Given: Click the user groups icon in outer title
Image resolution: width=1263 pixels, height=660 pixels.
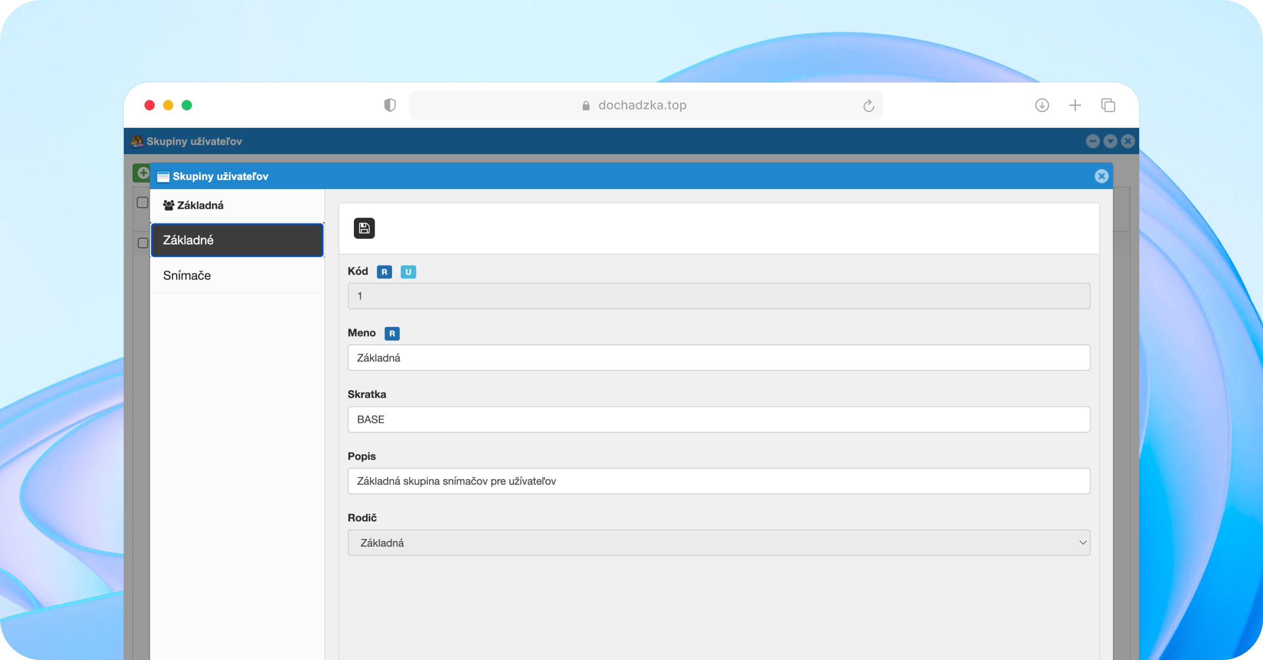Looking at the screenshot, I should [137, 141].
